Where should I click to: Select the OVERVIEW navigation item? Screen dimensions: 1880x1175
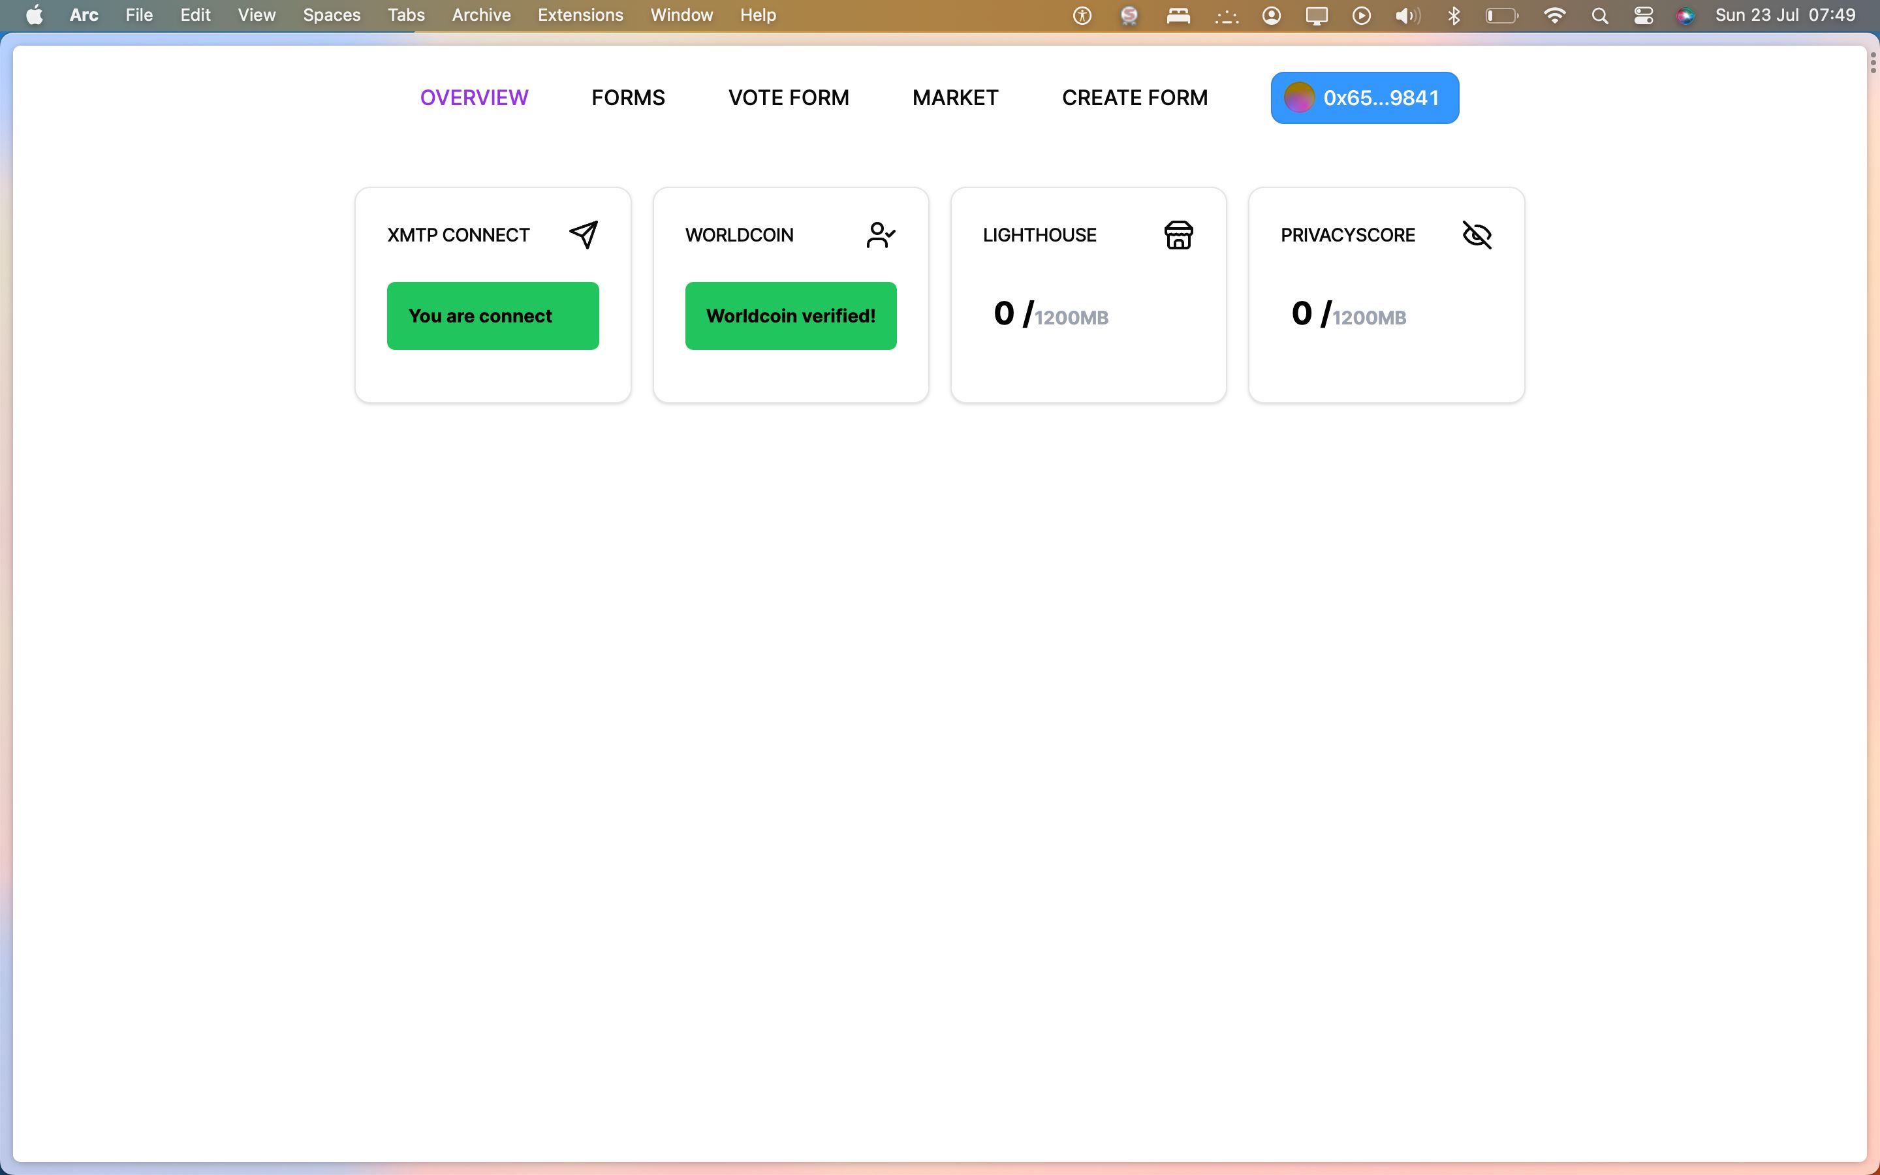coord(474,97)
